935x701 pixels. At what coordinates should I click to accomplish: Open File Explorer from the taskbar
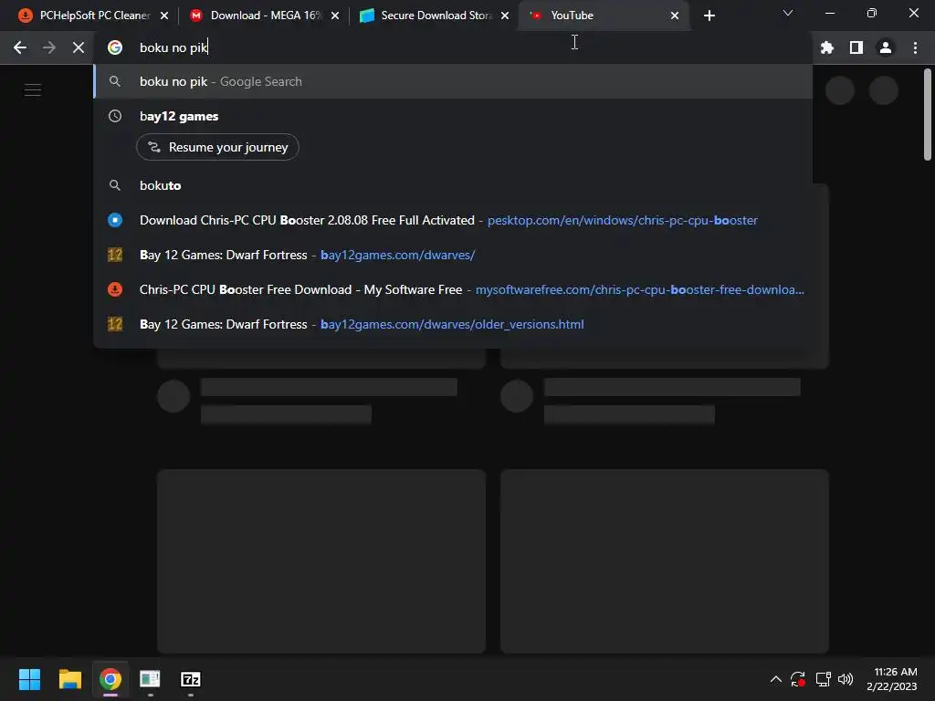point(69,679)
